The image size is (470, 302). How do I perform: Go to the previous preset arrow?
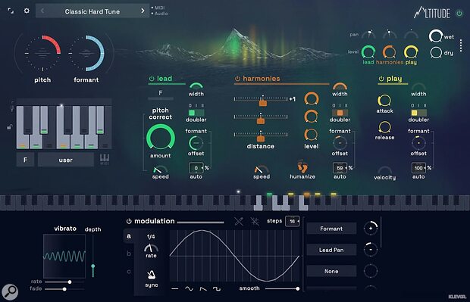pyautogui.click(x=42, y=11)
